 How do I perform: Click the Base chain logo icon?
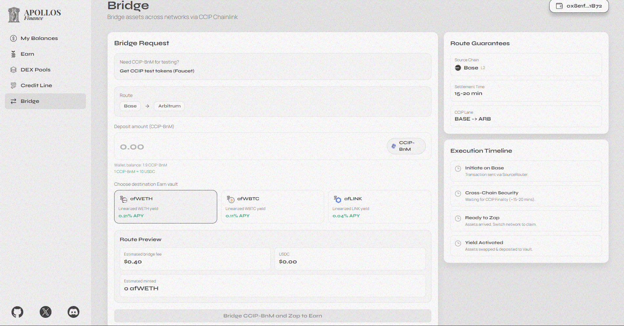pyautogui.click(x=458, y=68)
